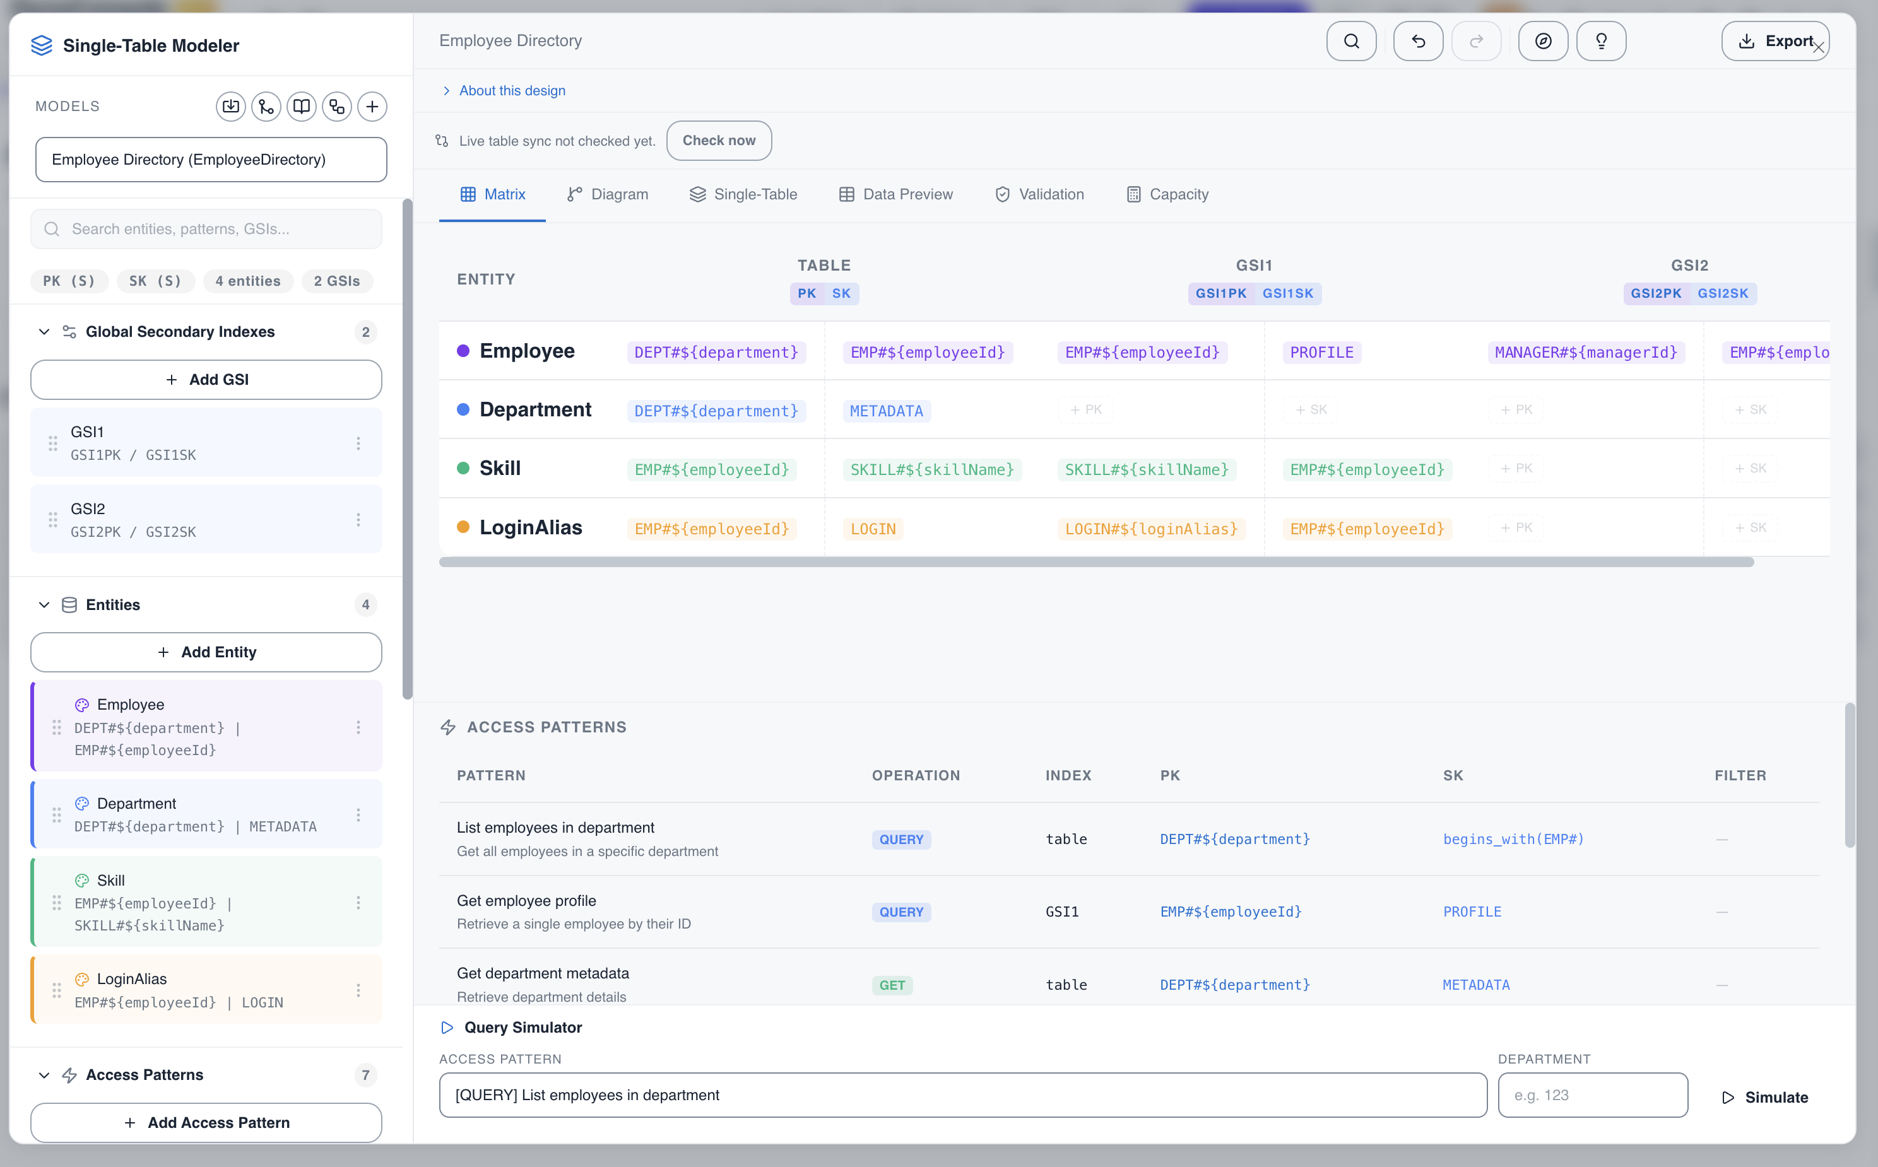This screenshot has height=1167, width=1878.
Task: Click the plus icon to add model
Action: (x=372, y=107)
